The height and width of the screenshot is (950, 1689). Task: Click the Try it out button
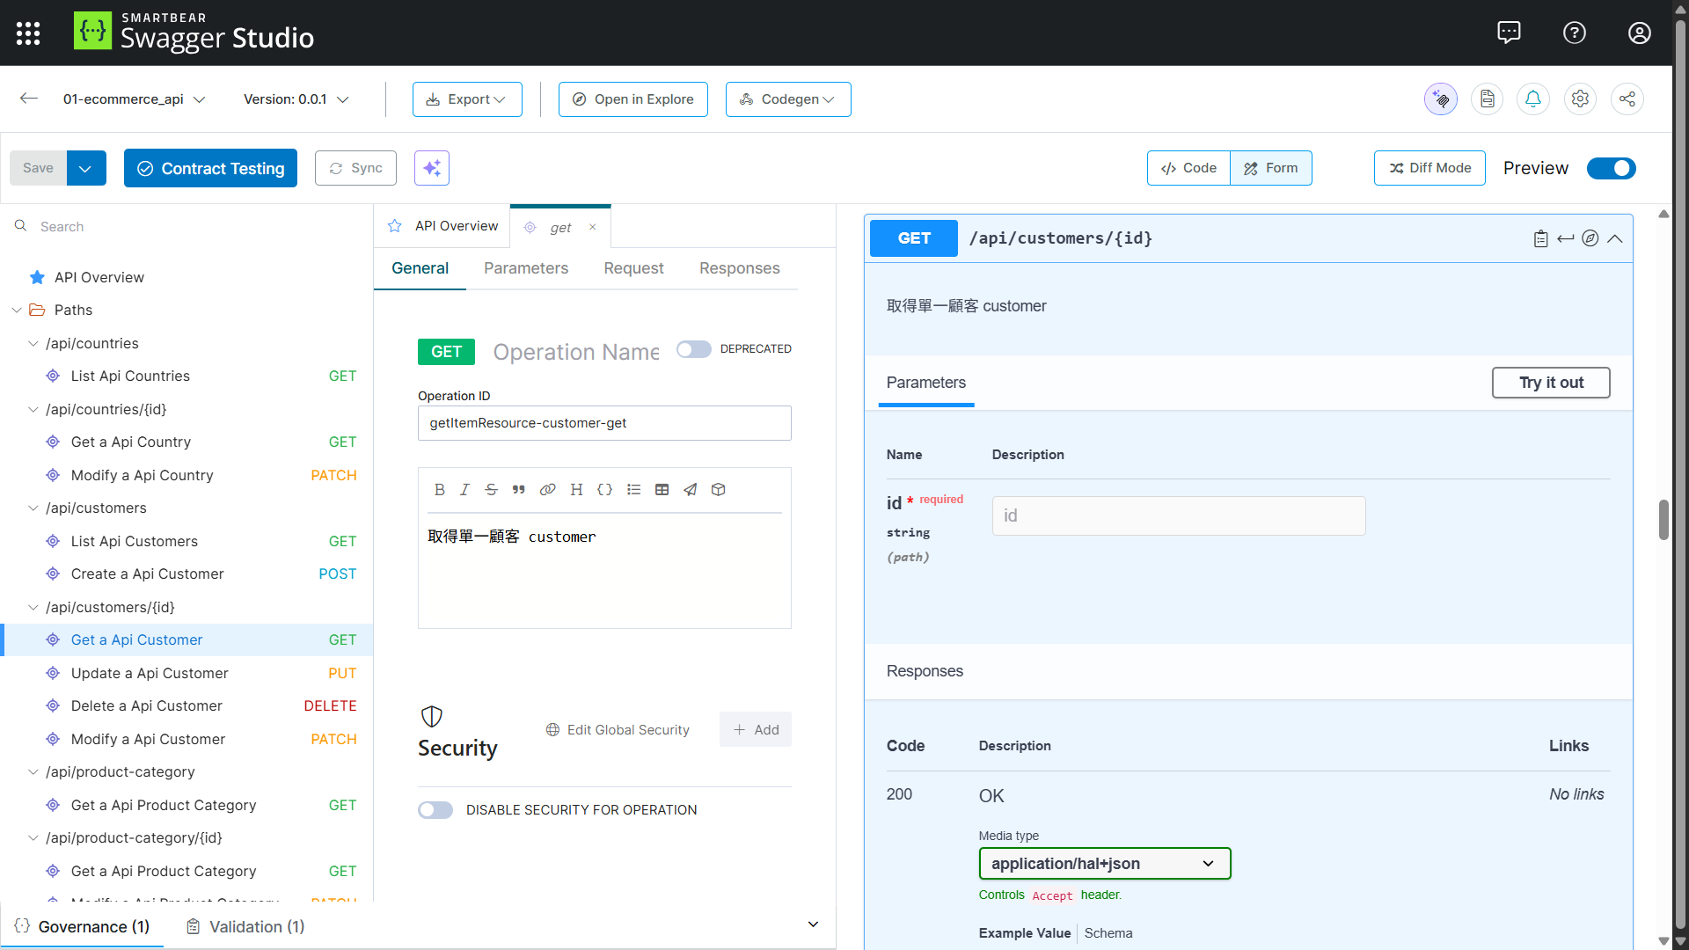[1551, 383]
